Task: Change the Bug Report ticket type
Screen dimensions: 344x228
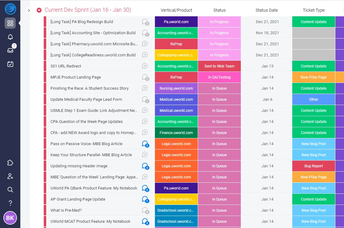Action: 314,166
